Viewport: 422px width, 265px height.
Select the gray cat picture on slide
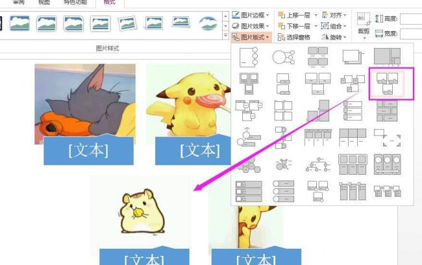pyautogui.click(x=85, y=100)
